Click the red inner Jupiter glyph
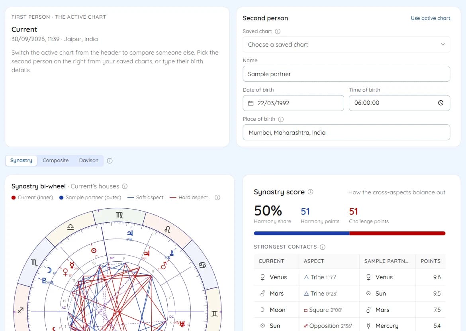 point(147,253)
